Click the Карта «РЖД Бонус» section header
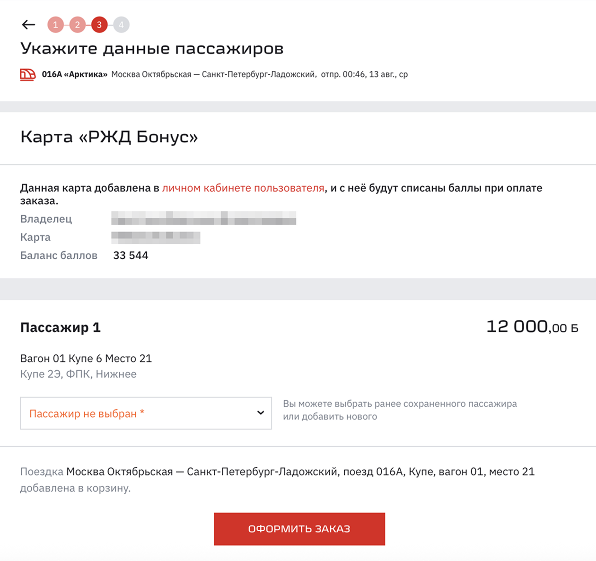 point(109,138)
